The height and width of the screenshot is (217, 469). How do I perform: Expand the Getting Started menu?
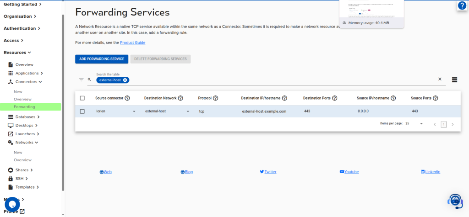(22, 5)
